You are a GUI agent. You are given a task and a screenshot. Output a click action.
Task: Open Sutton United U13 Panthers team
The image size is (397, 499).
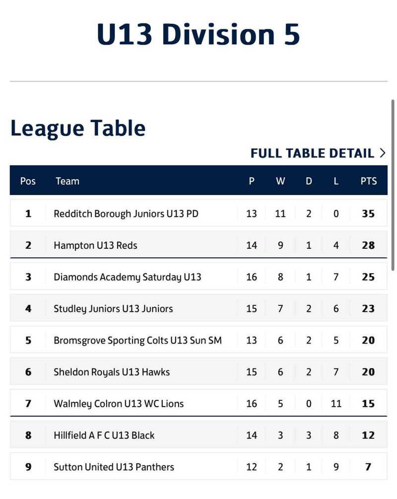coord(114,467)
